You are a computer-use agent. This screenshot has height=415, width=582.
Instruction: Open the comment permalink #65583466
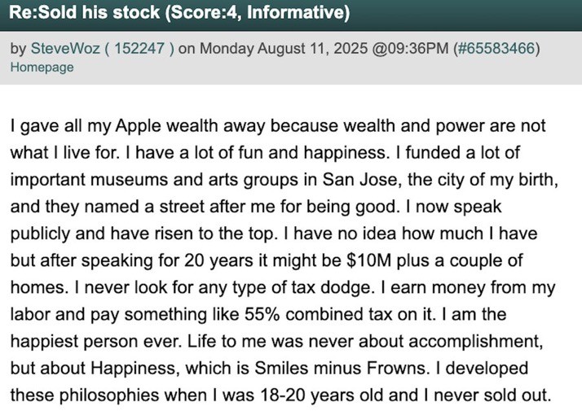click(x=496, y=49)
